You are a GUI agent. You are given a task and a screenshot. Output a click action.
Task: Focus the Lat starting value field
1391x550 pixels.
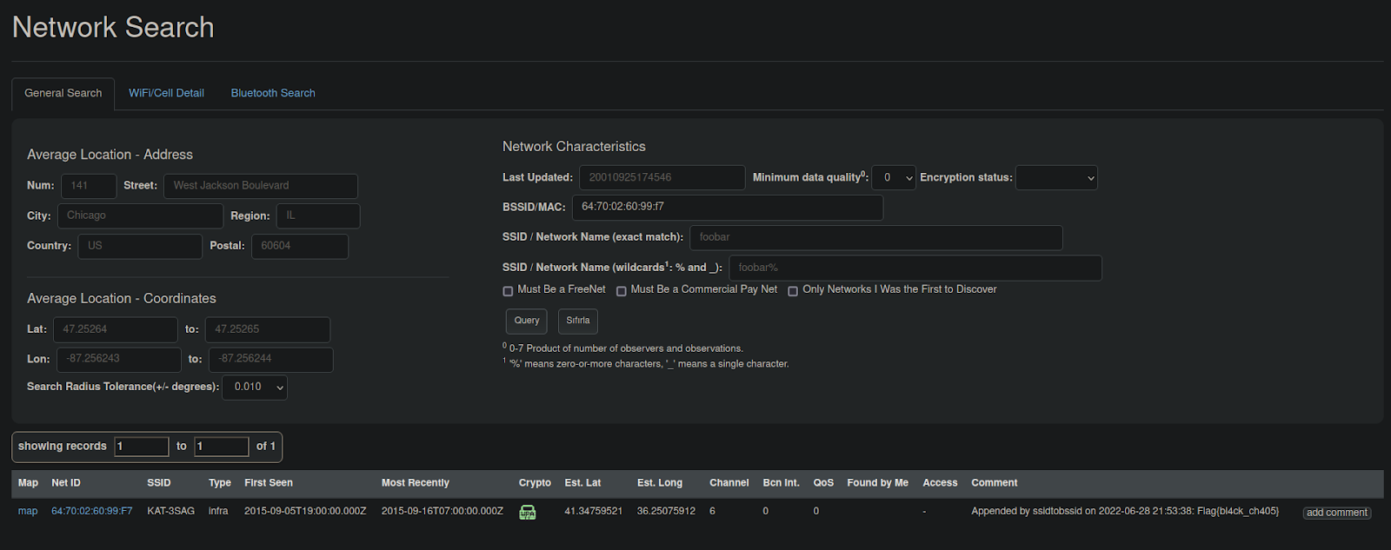coord(116,329)
